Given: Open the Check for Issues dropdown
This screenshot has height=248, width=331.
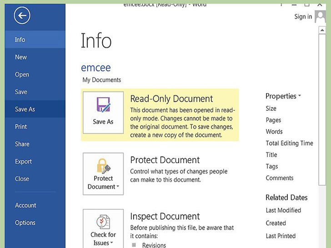Looking at the screenshot, I should pyautogui.click(x=103, y=228).
